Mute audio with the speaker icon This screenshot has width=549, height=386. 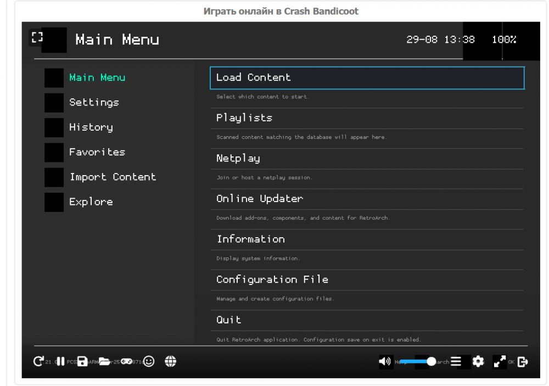[x=385, y=361]
